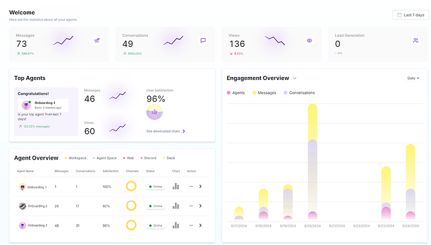This screenshot has height=245, width=431.
Task: Click the Messages paper plane icon
Action: (97, 41)
